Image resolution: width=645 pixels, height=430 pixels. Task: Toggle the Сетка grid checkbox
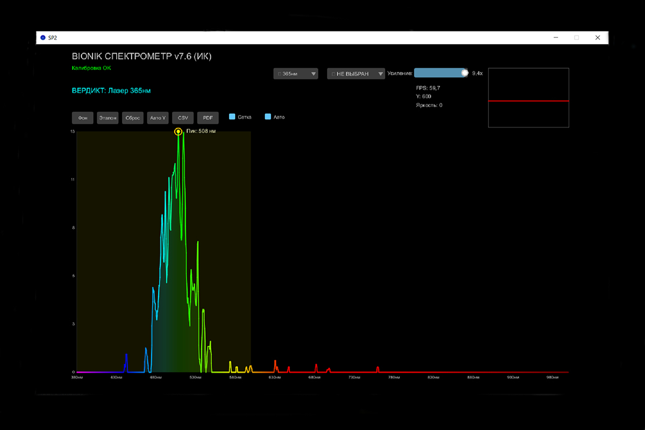pyautogui.click(x=232, y=117)
